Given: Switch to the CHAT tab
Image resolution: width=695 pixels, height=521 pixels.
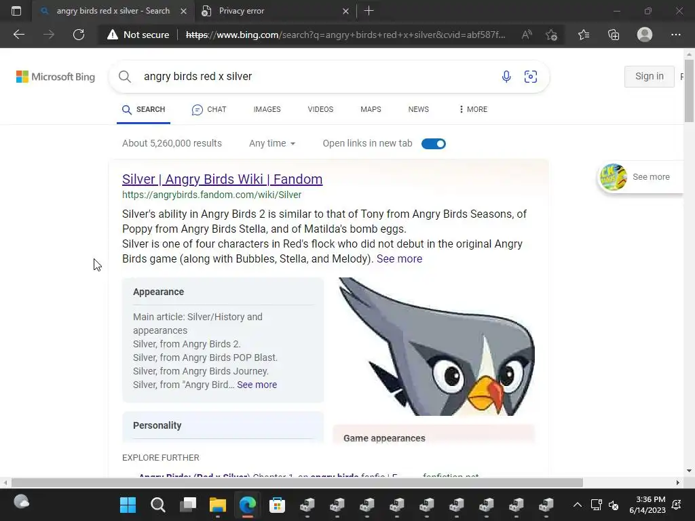Looking at the screenshot, I should pos(209,109).
